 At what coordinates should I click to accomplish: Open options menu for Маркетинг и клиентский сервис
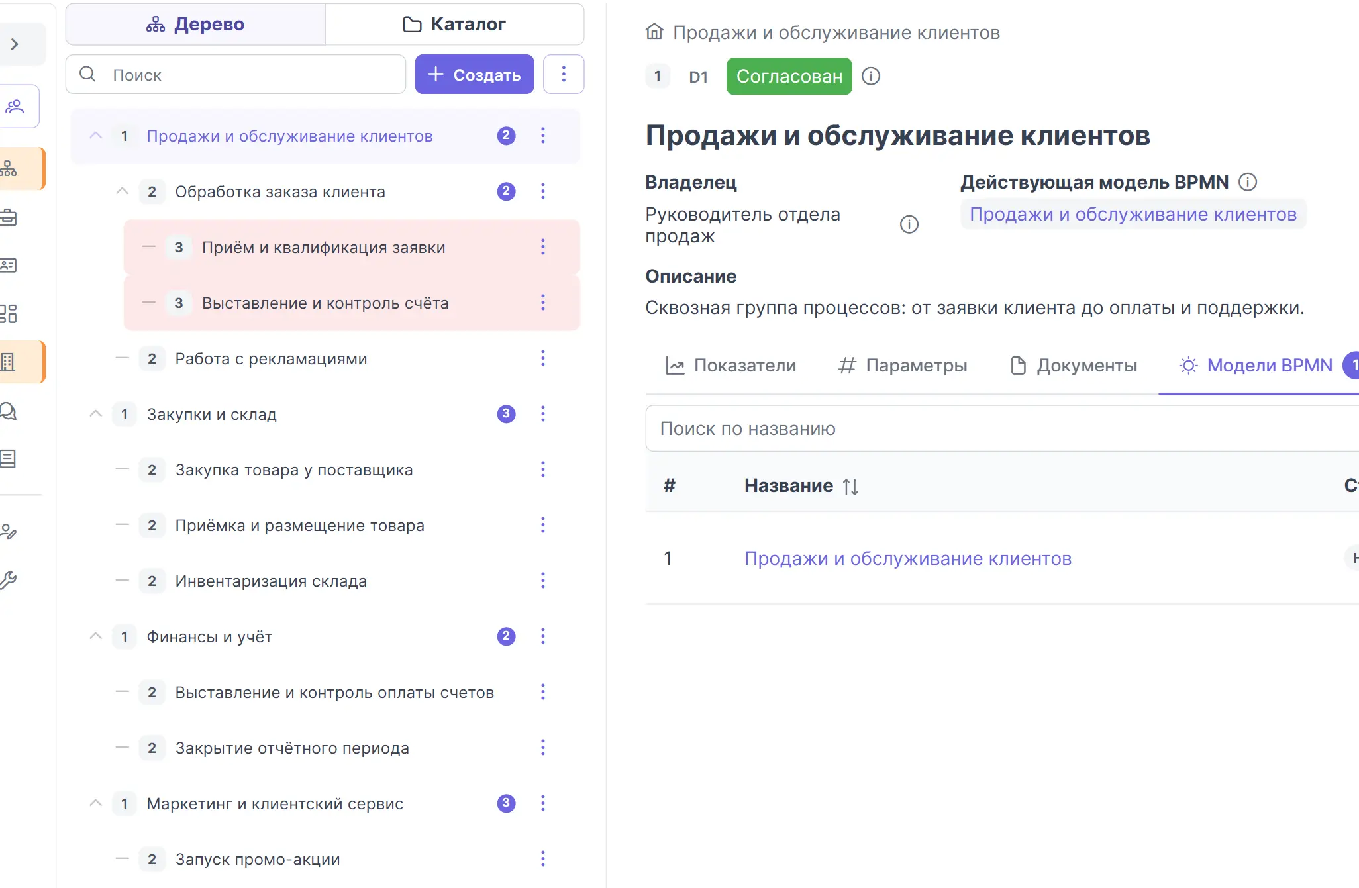[543, 803]
